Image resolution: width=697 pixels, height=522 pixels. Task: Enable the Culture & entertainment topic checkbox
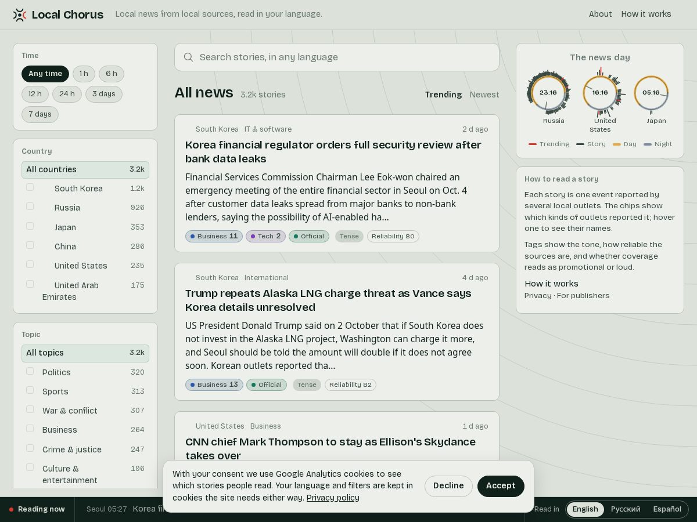[x=30, y=467]
